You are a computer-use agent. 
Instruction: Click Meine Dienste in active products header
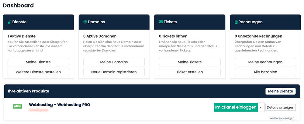tap(280, 91)
